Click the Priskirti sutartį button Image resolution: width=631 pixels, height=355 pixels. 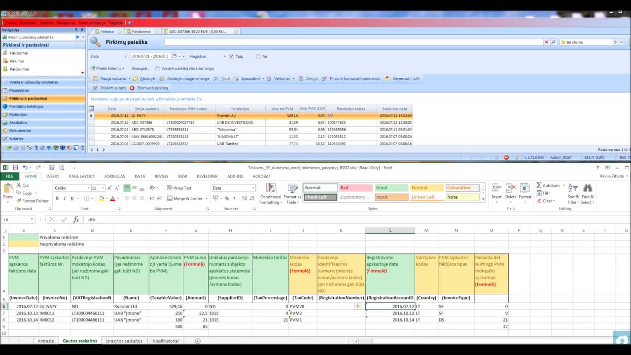pyautogui.click(x=109, y=88)
